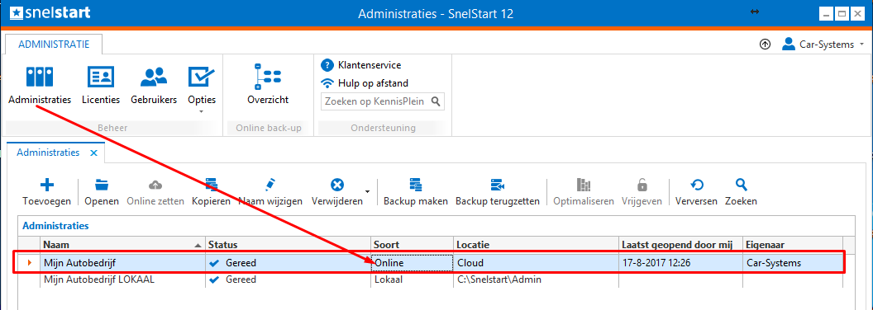Switch to the ADMINISTRATIE ribbon tab
Screen dimensions: 873x310
54,45
